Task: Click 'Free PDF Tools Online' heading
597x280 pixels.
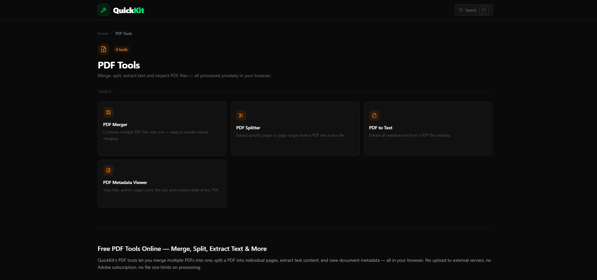Action: click(x=182, y=249)
